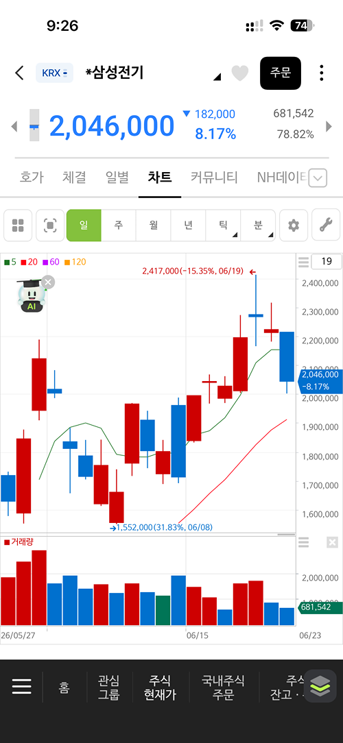
Task: Tap the 06/15 date axis label
Action: tap(198, 635)
